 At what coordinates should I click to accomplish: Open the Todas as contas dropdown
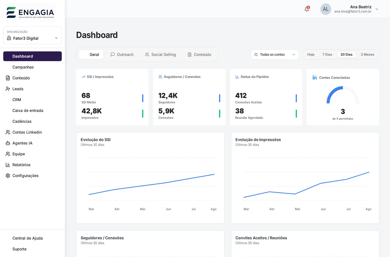click(x=275, y=55)
